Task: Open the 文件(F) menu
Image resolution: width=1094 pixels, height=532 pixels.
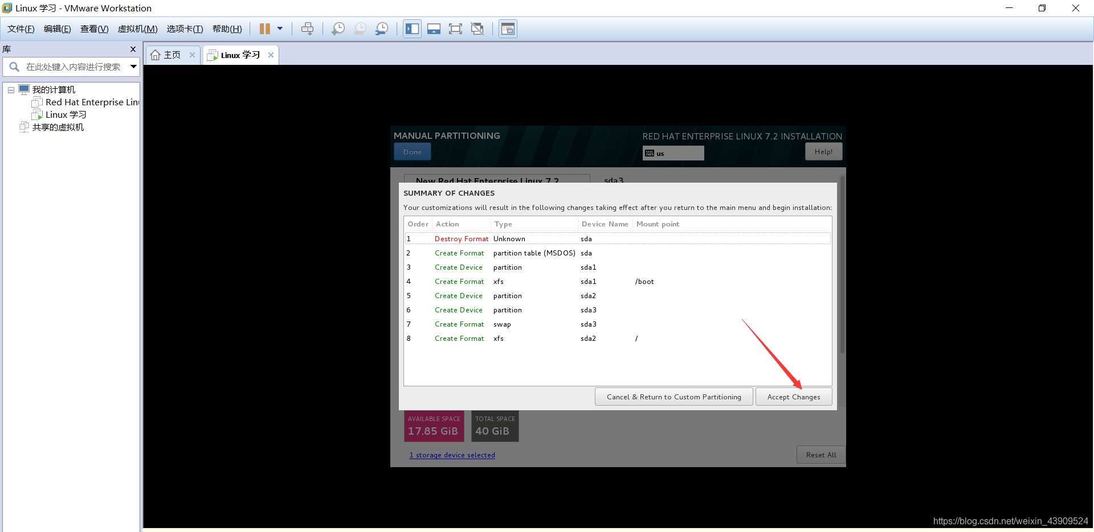Action: pos(21,29)
